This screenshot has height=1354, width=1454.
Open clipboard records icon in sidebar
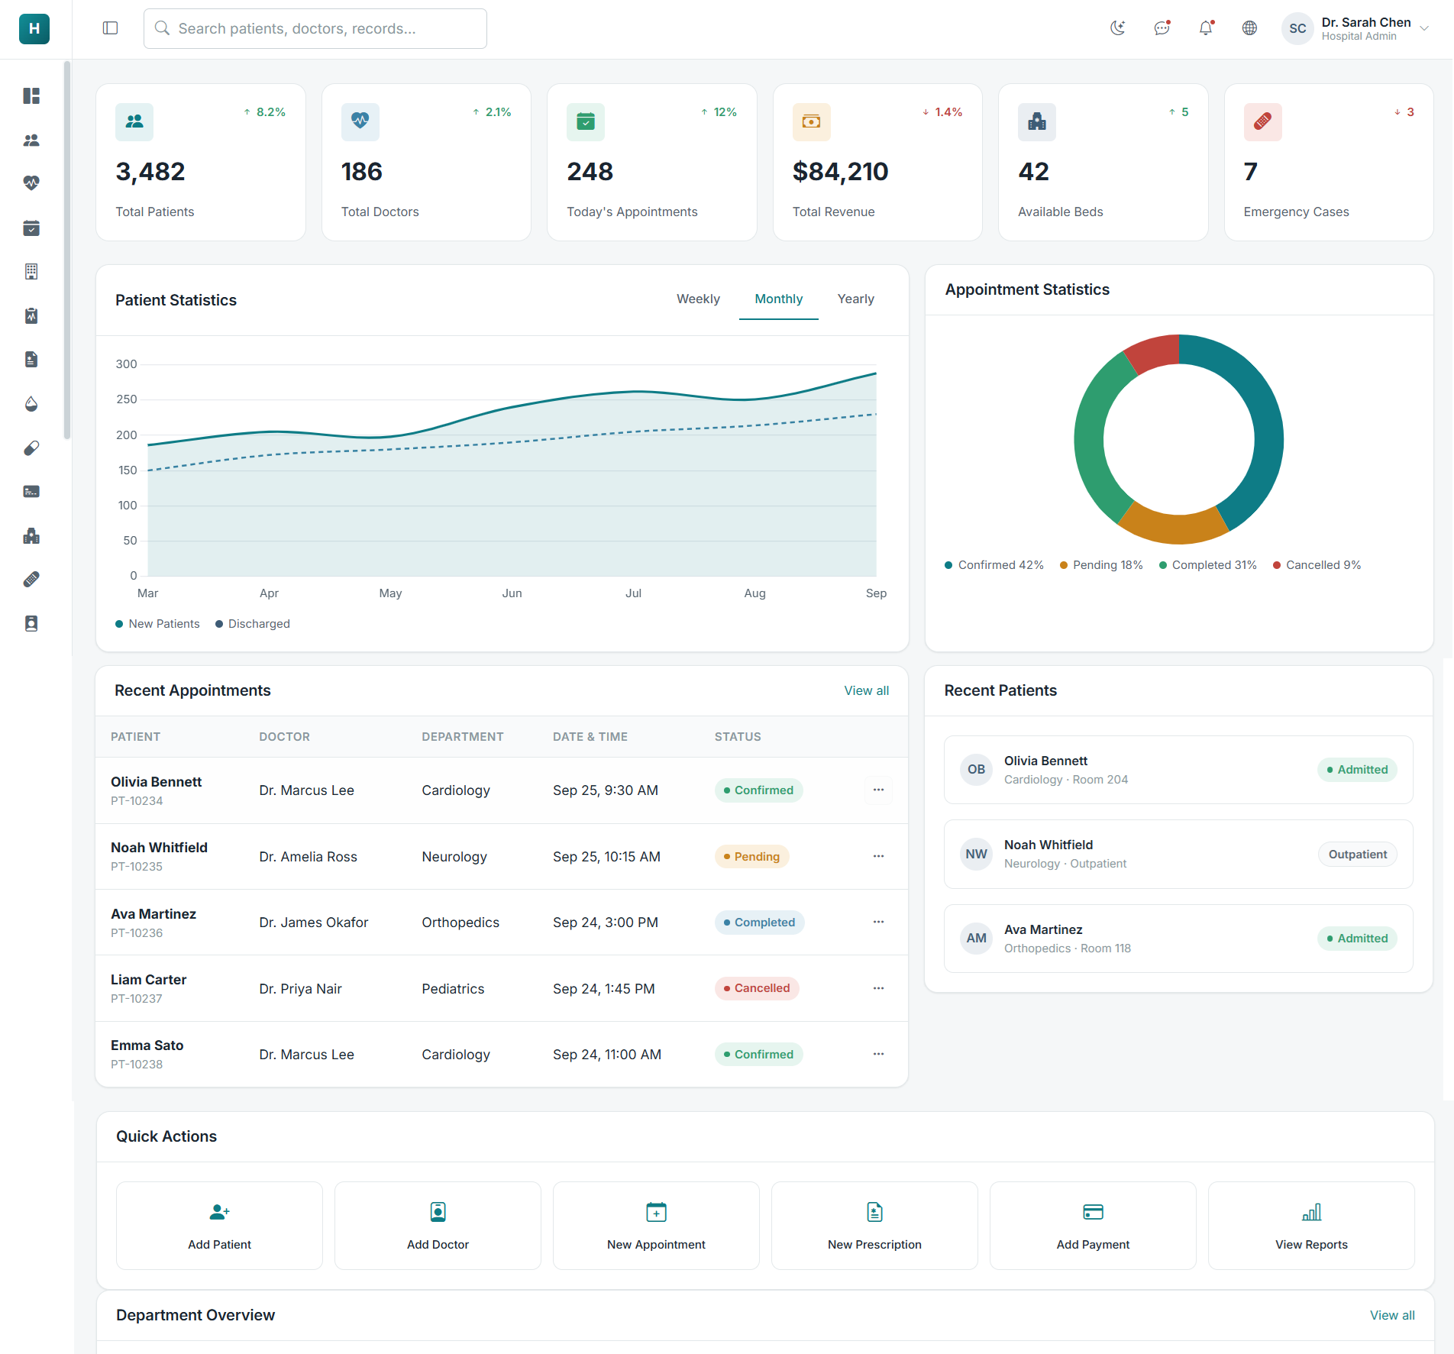[31, 315]
